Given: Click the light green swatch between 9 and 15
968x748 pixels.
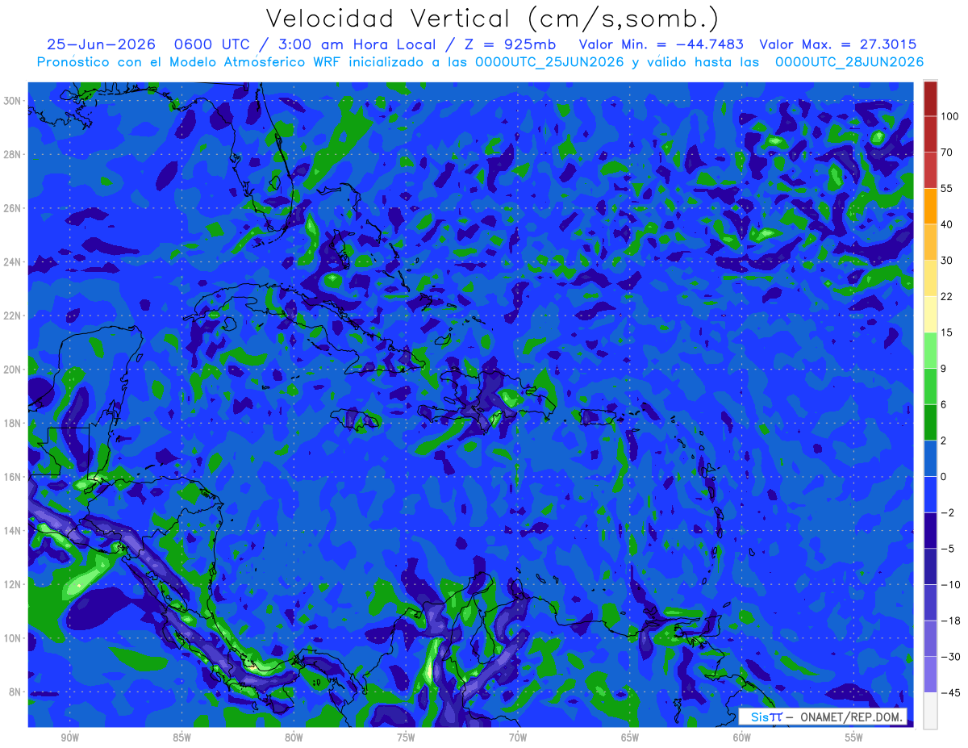Looking at the screenshot, I should (930, 350).
